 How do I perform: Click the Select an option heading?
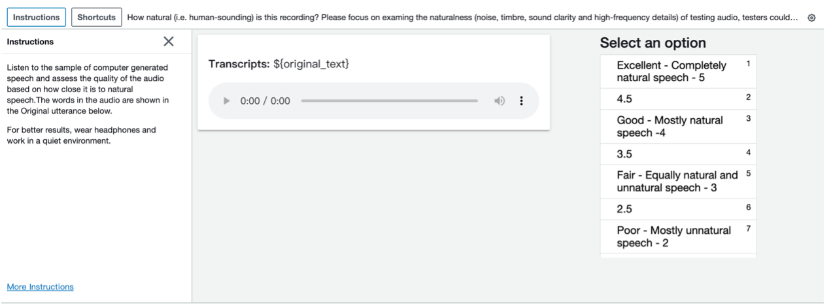click(653, 43)
